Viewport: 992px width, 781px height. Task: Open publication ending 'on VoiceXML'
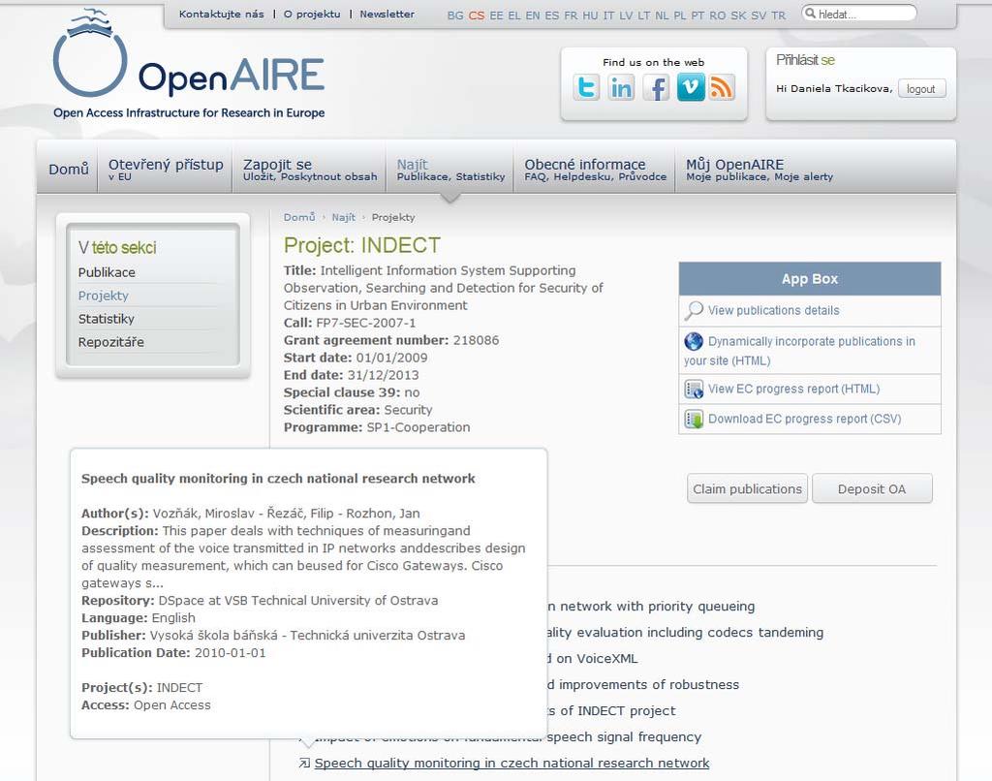tap(593, 658)
